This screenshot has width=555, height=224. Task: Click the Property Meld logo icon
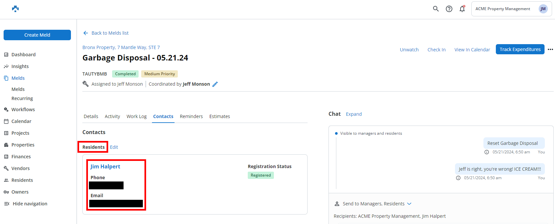(15, 9)
